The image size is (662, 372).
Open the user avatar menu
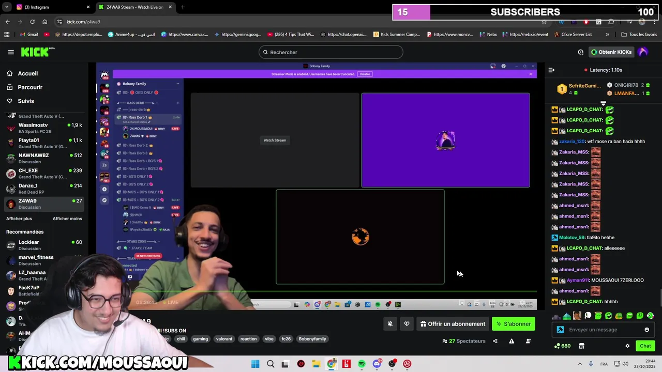[x=643, y=52]
